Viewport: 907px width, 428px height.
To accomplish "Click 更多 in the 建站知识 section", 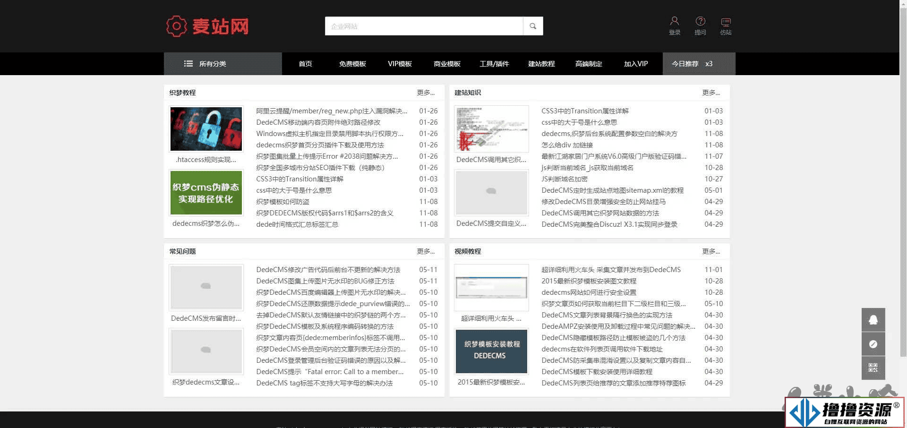I will [x=711, y=93].
